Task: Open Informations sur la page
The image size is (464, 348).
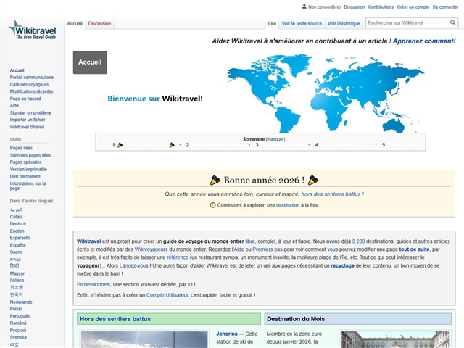Action: coord(28,186)
